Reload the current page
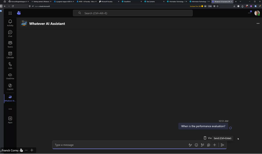Screen dimensions: 262x154 pyautogui.click(x=13, y=6)
